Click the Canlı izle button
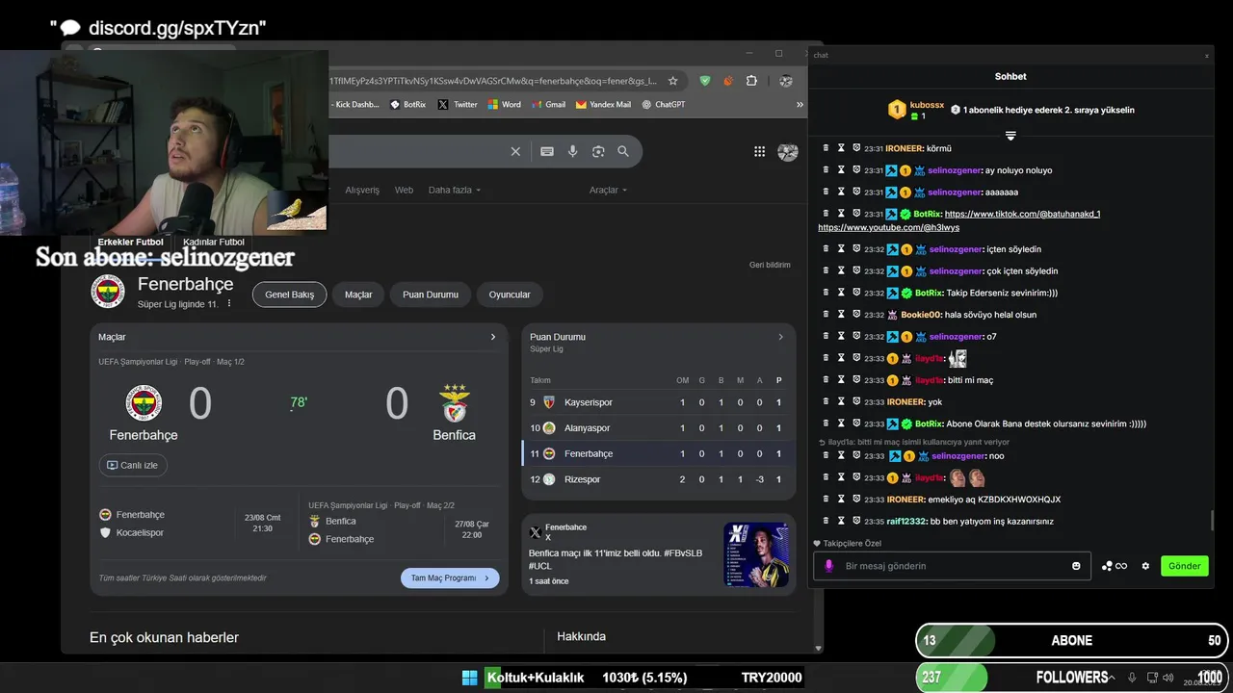This screenshot has width=1233, height=693. 133,465
